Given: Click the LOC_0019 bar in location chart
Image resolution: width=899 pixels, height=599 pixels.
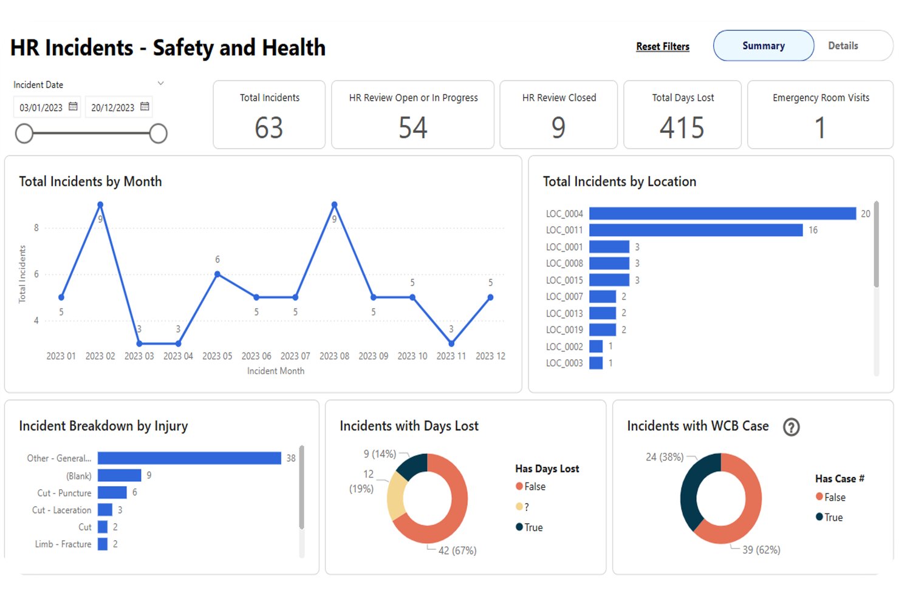Looking at the screenshot, I should point(603,330).
